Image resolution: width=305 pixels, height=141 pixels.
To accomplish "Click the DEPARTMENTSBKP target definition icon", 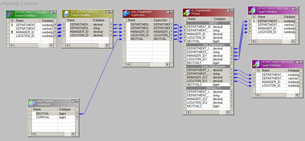I will click(x=252, y=10).
